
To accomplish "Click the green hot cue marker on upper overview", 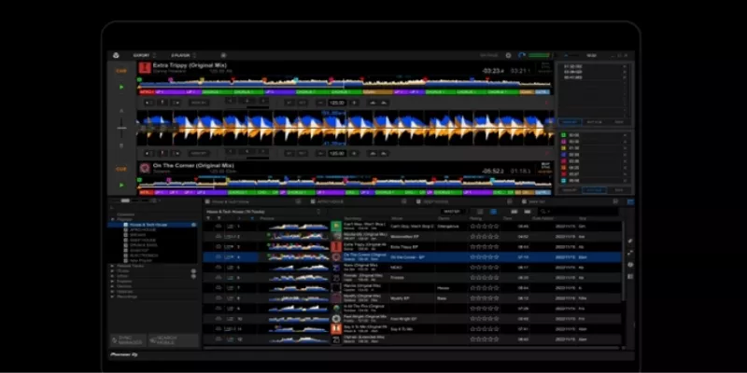I will (x=139, y=79).
